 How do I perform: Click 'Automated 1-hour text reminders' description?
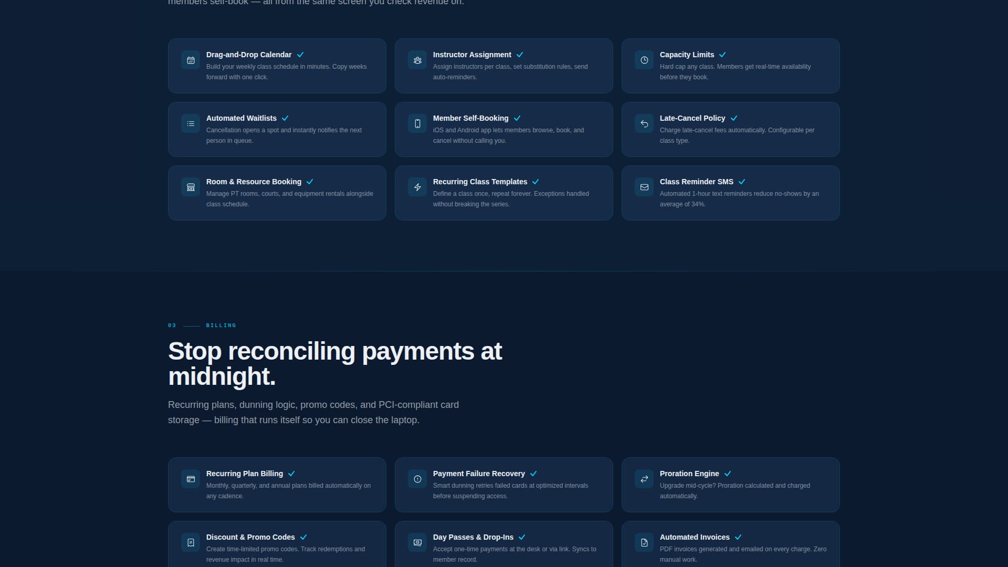pos(739,199)
